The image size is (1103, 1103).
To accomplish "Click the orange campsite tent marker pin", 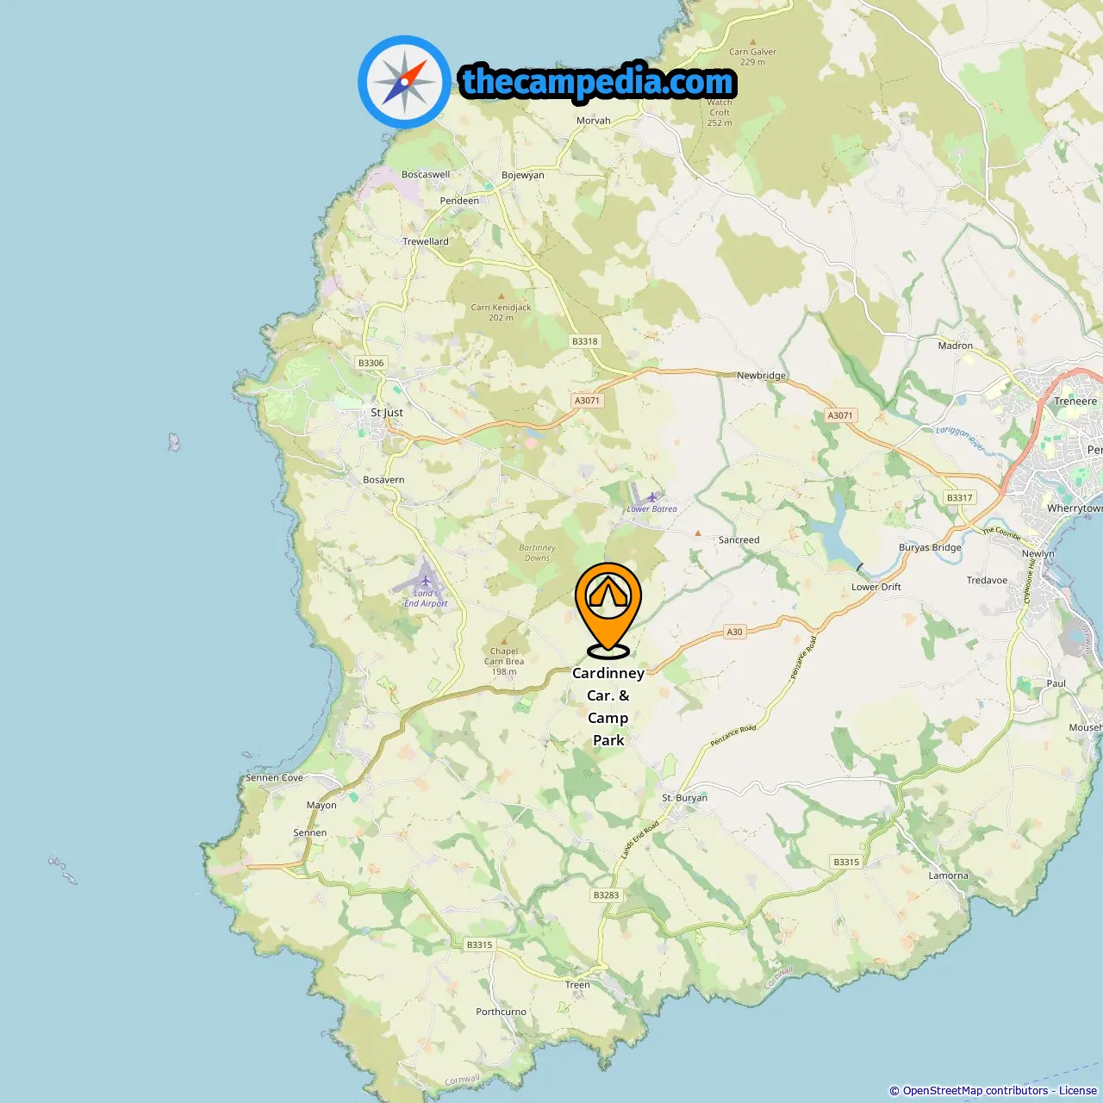I will pos(608,610).
